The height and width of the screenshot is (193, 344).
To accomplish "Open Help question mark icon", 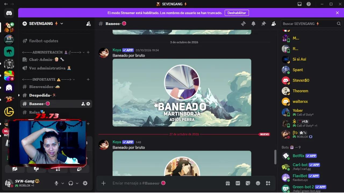I will [x=309, y=4].
